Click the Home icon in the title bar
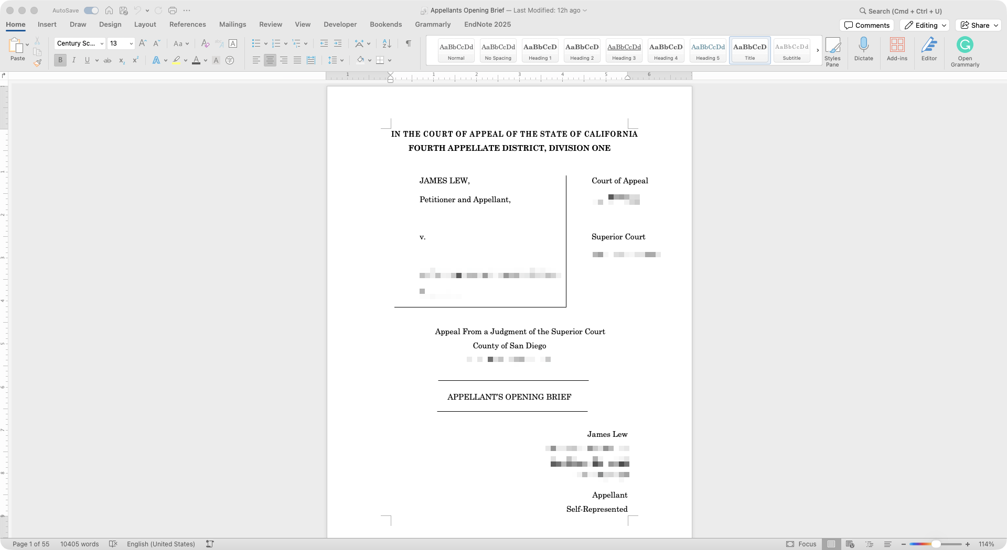Screen dimensions: 1007x550 coord(109,10)
